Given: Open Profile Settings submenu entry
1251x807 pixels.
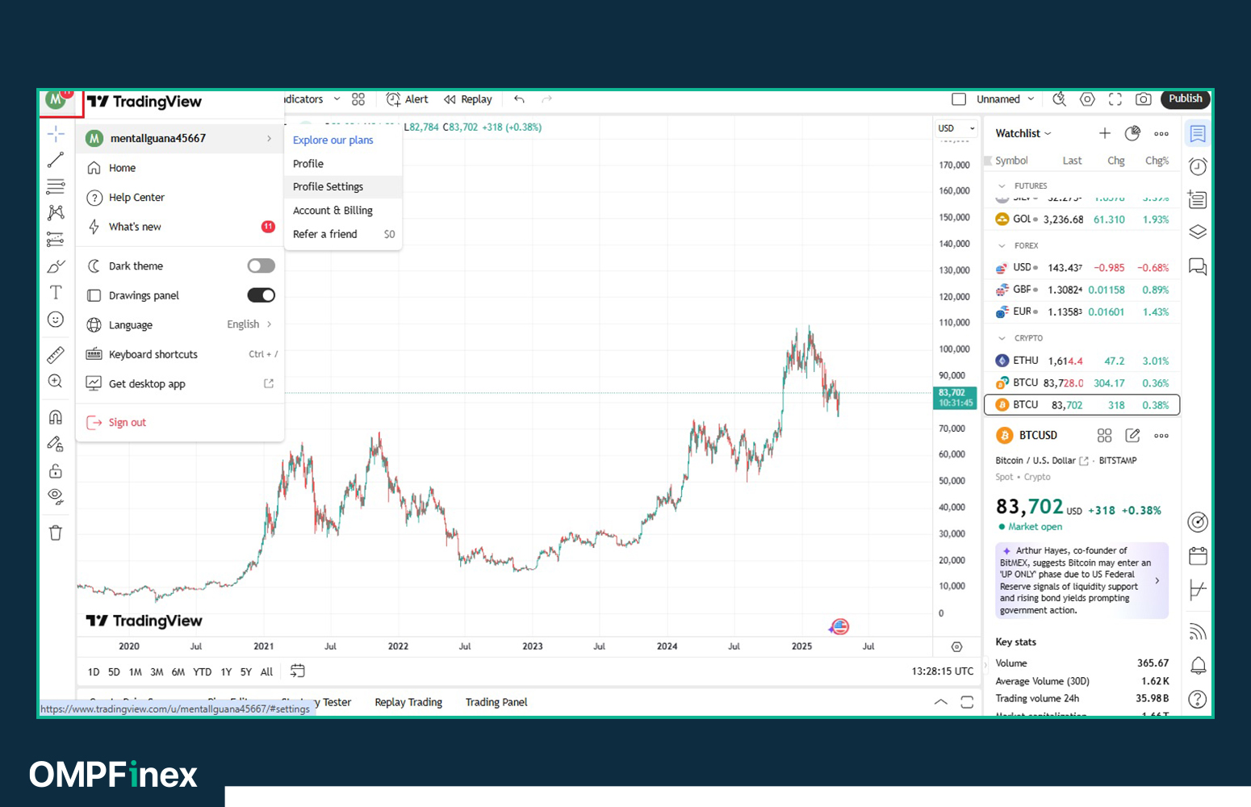Looking at the screenshot, I should (343, 187).
